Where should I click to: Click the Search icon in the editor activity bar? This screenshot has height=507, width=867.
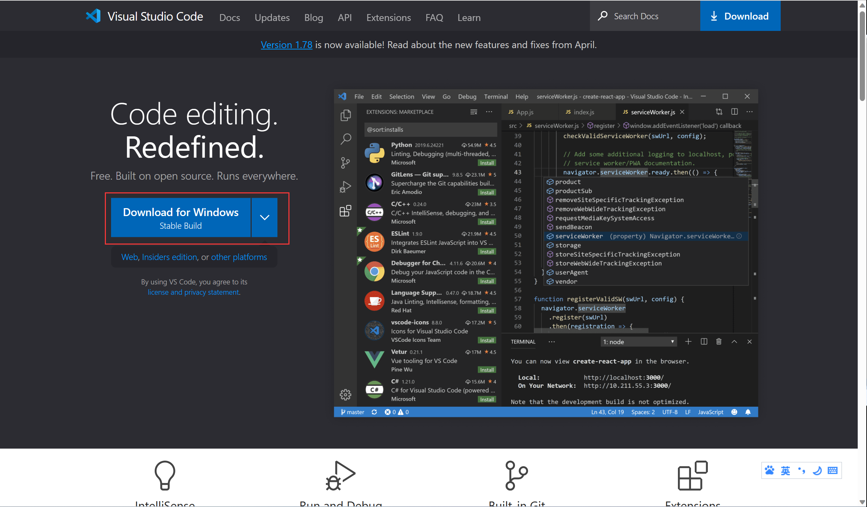(345, 139)
